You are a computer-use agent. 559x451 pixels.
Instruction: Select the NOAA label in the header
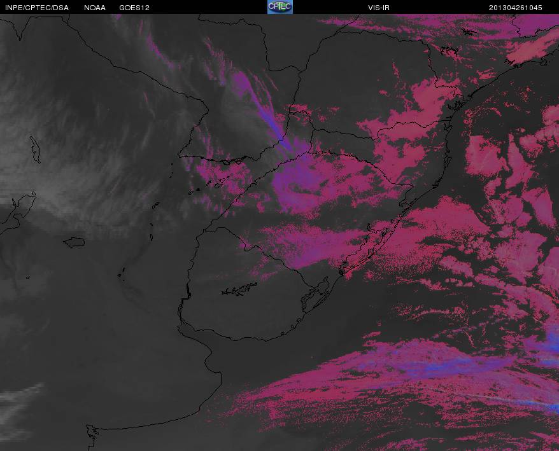(95, 8)
